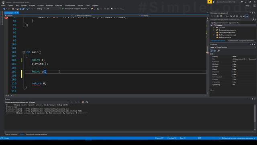This screenshot has width=257, height=145.
Task: Click the Solution Explorer search magnifier icon
Action: point(253,20)
